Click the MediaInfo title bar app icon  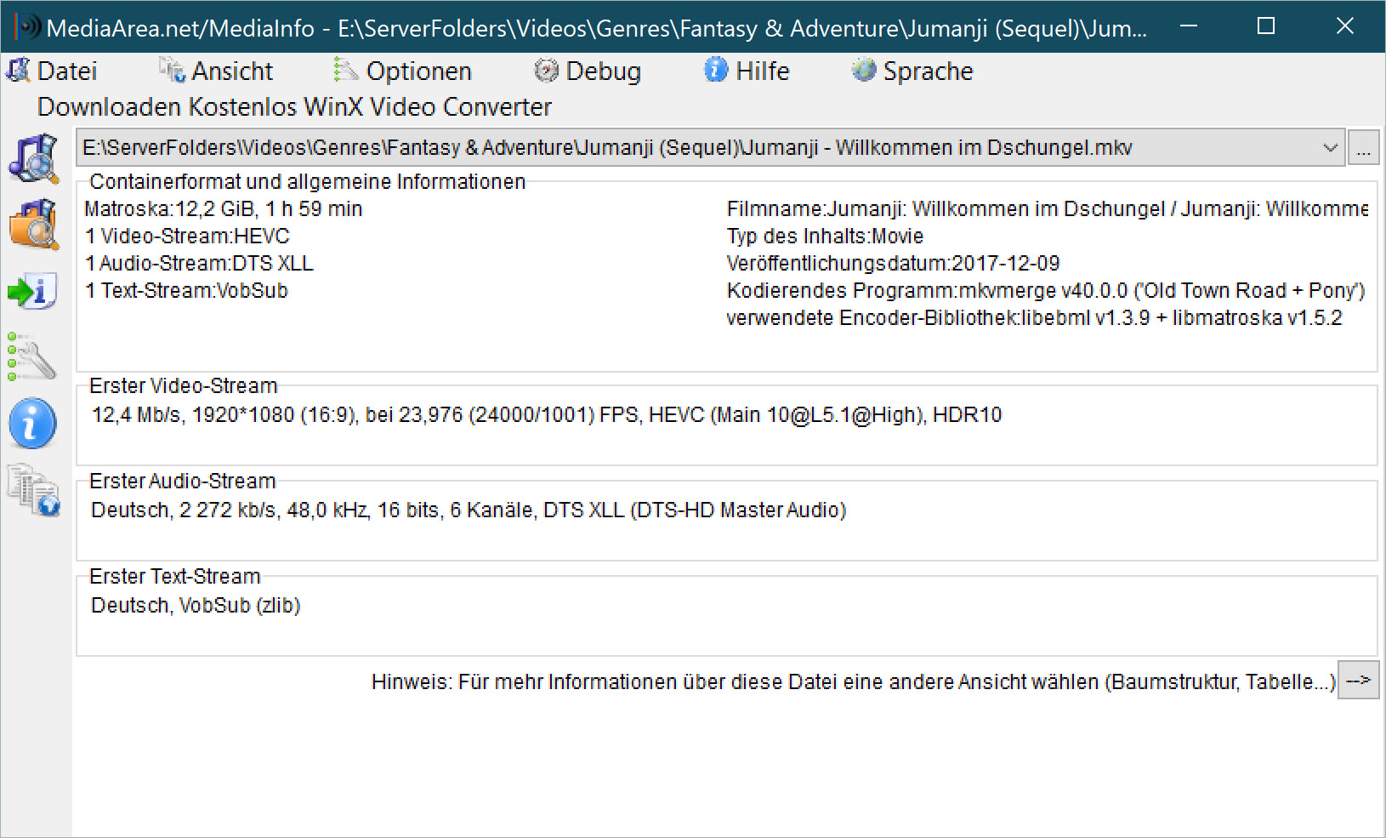tap(27, 27)
